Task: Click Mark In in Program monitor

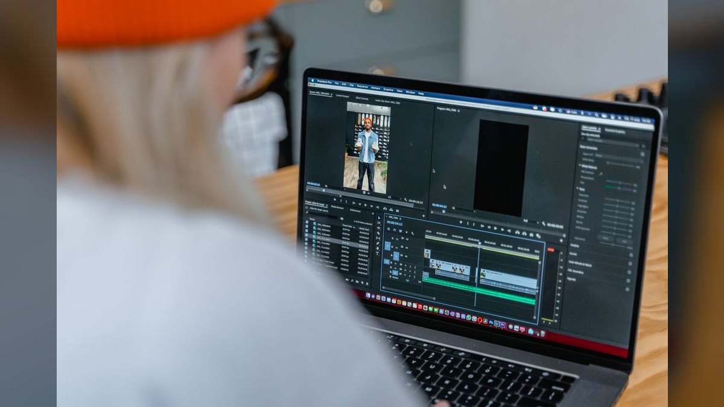Action: pos(468,223)
